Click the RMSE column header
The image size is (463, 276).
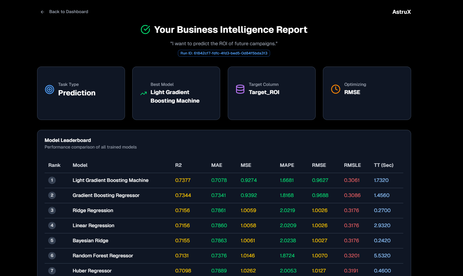point(319,165)
